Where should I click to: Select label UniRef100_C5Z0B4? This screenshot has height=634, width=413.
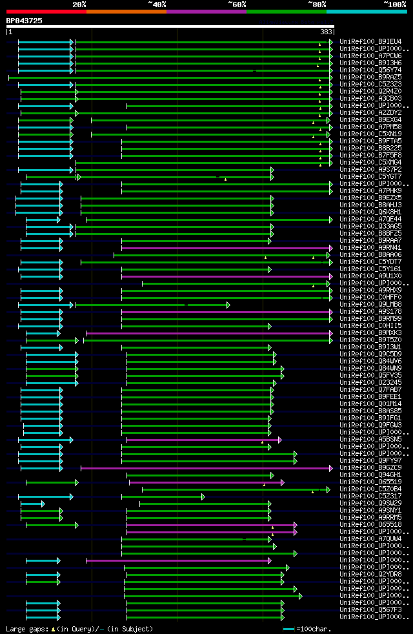[370, 489]
